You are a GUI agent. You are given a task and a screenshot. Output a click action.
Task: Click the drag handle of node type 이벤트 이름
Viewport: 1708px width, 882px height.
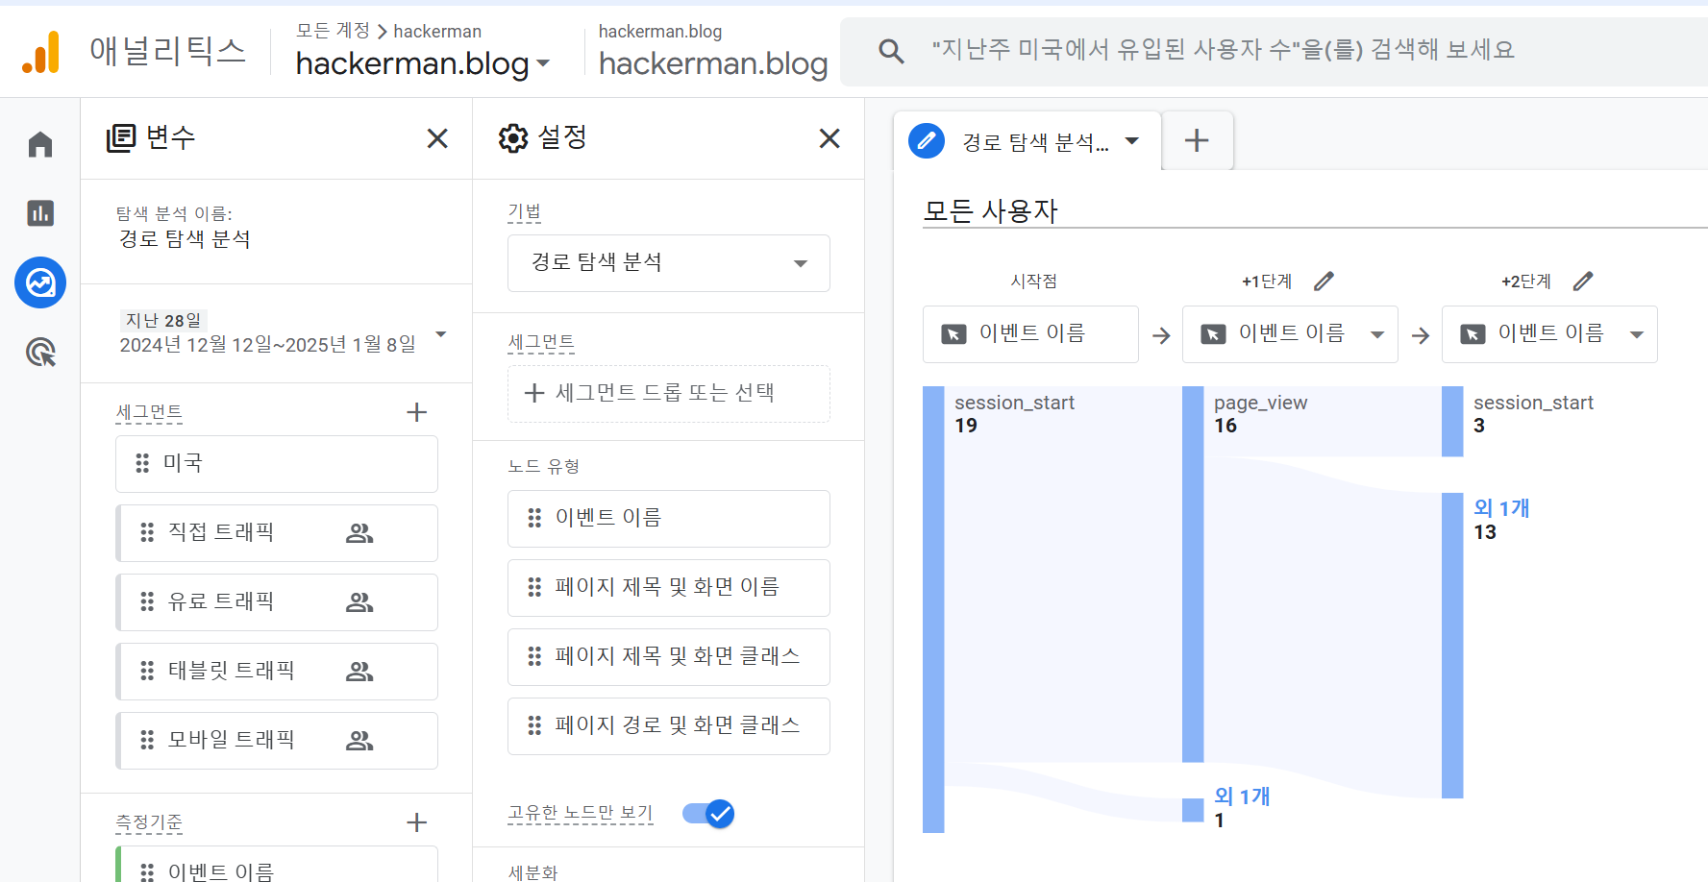point(534,518)
